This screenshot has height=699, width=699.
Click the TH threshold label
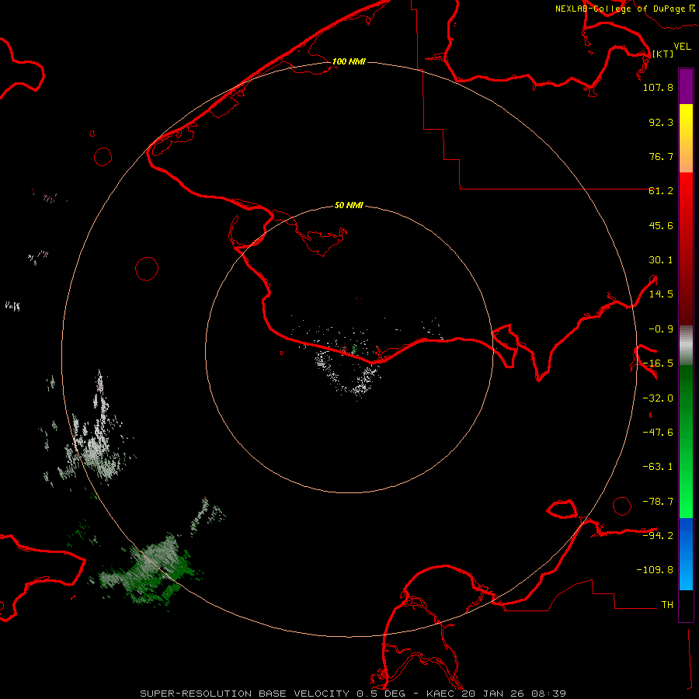(x=667, y=604)
